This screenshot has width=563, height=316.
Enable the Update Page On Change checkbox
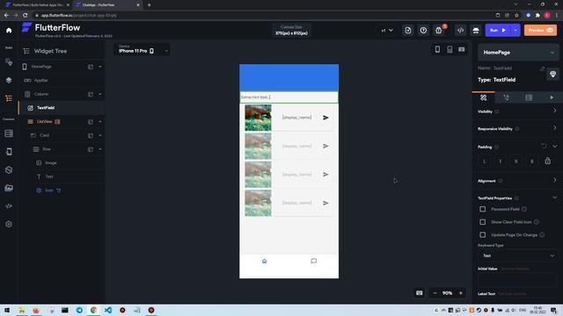[x=483, y=234]
